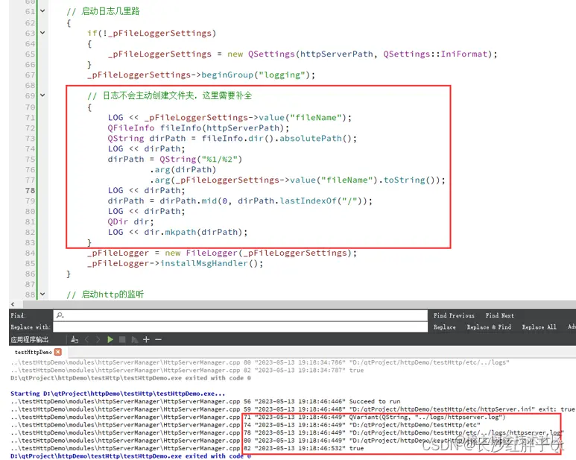Click the dir.mkpath(dirPath) code line
Screen dimensions: 576x460
click(178, 232)
